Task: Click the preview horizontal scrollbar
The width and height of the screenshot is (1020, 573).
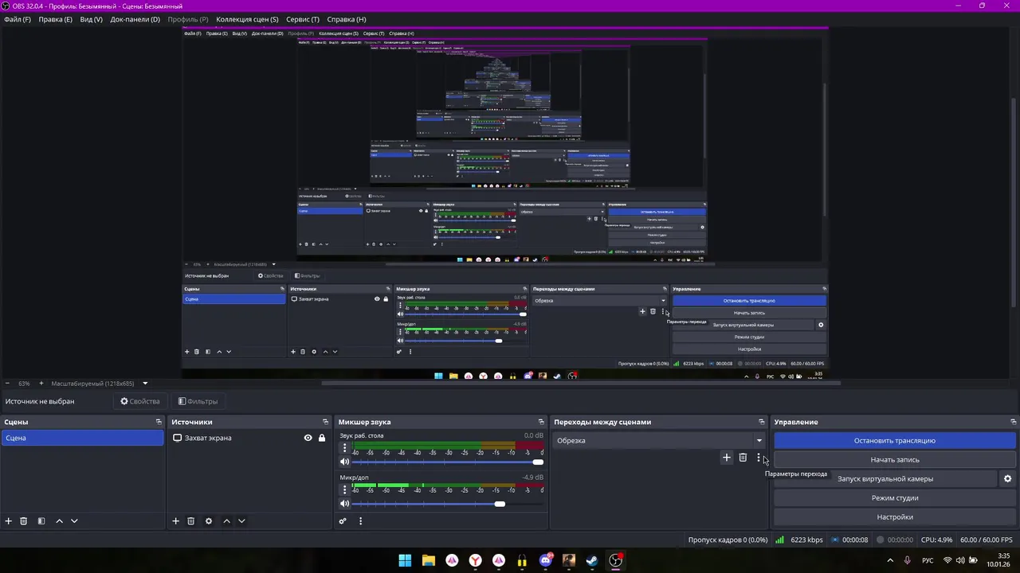Action: (581, 384)
